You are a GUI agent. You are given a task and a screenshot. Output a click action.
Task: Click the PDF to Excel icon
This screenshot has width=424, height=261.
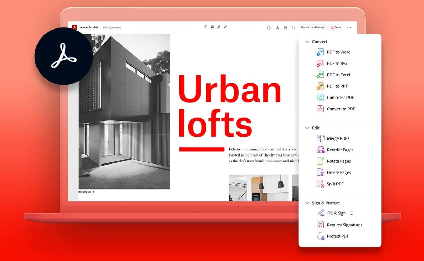[320, 75]
